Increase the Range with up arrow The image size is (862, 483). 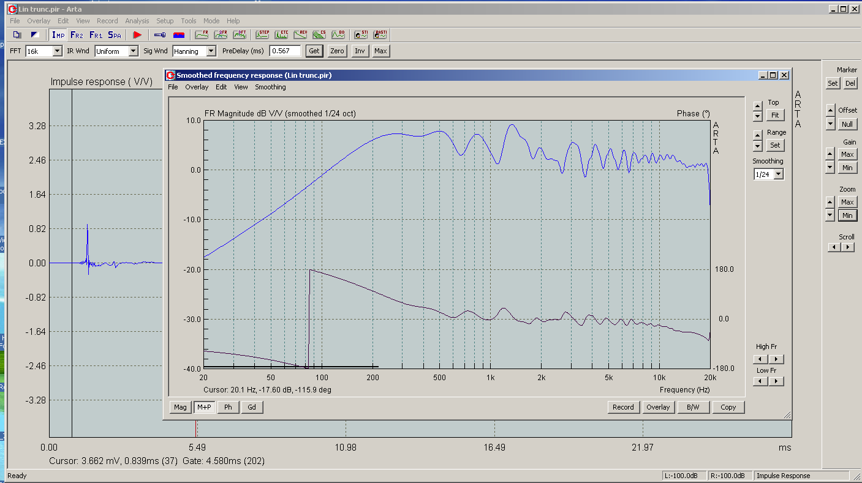[x=758, y=135]
